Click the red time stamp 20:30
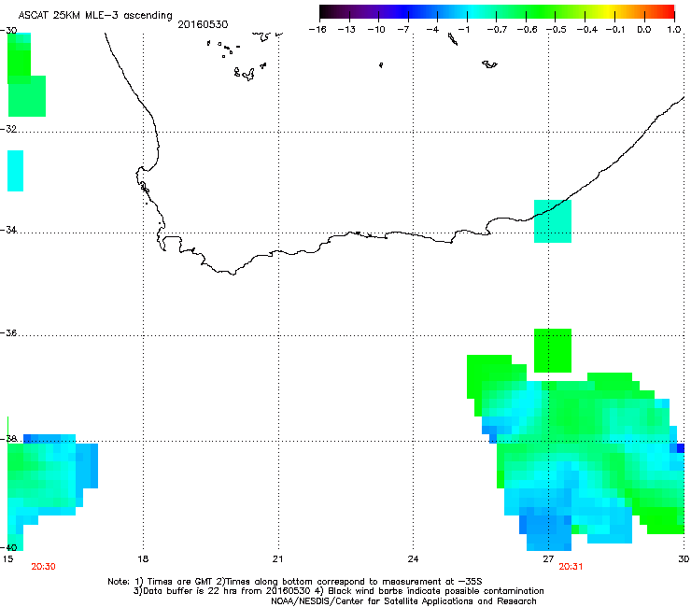This screenshot has height=607, width=691. pos(43,567)
